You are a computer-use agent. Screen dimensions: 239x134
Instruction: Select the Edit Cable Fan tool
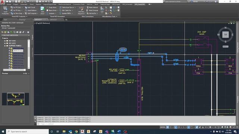(65, 10)
